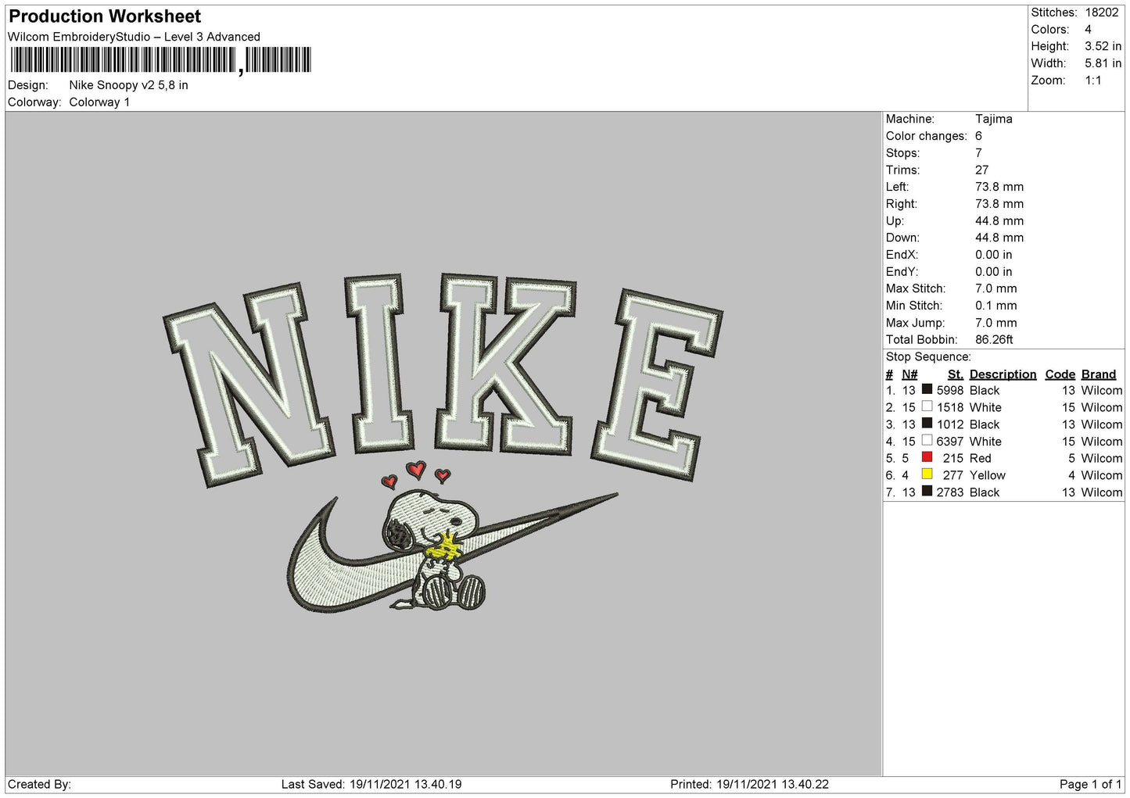Click stitch count 2783 in stop row 7
Viewport: 1130px width, 798px height.
[950, 493]
